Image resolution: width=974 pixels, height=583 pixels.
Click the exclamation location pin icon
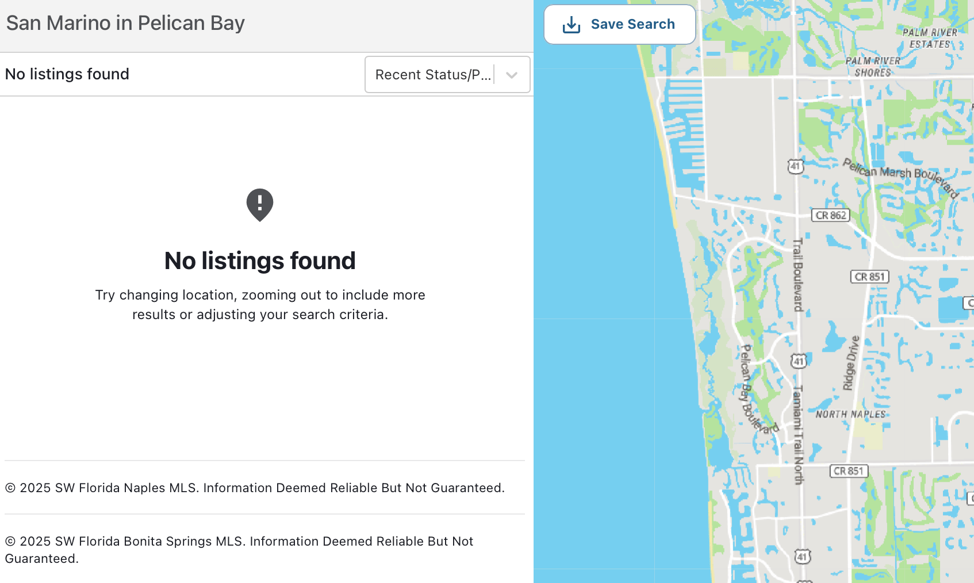tap(260, 205)
